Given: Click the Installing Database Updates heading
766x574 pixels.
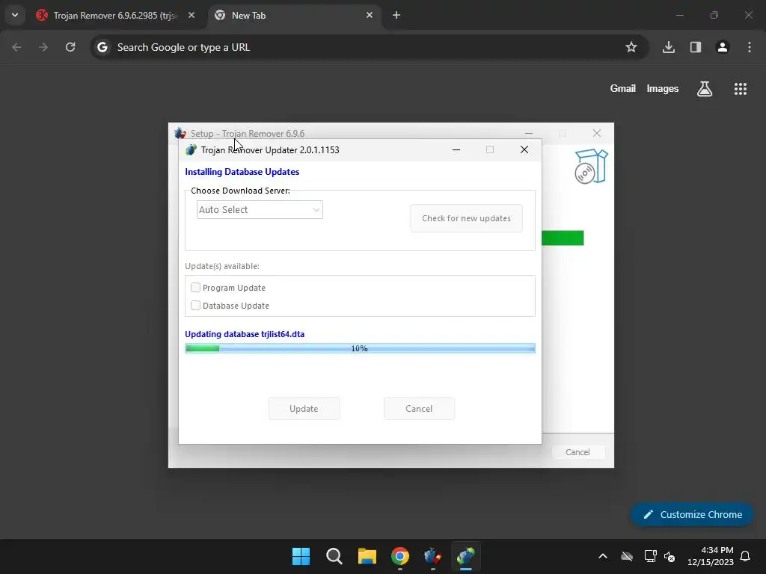Looking at the screenshot, I should [242, 172].
